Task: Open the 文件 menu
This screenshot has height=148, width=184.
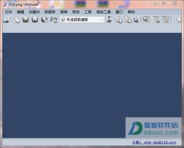Action: click(x=8, y=12)
